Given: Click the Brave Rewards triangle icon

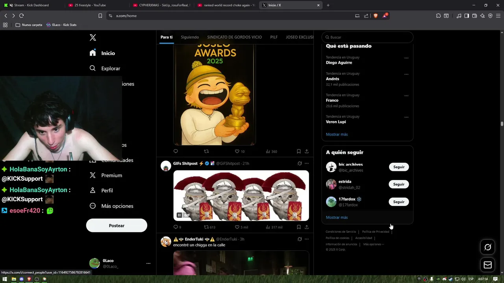Looking at the screenshot, I should pyautogui.click(x=385, y=16).
